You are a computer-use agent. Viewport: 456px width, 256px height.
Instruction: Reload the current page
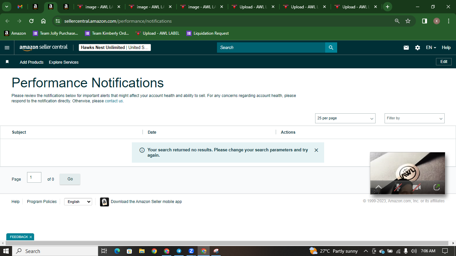coord(31,21)
